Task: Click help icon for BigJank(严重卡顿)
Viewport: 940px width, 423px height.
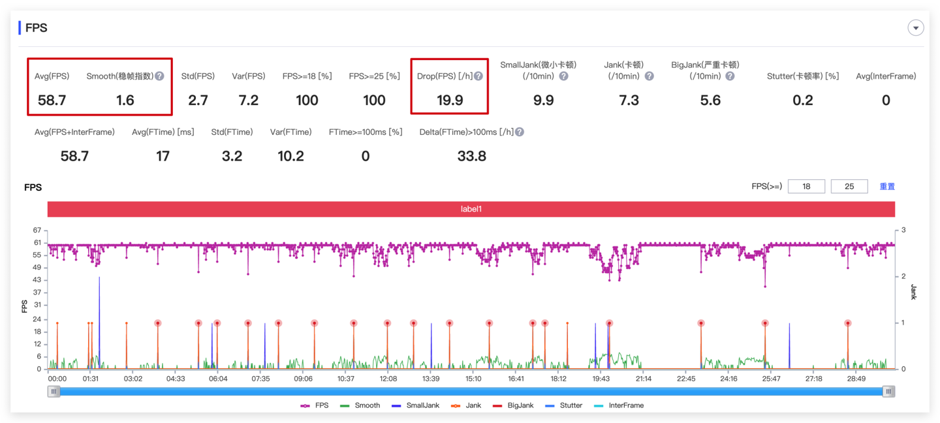Action: (730, 76)
